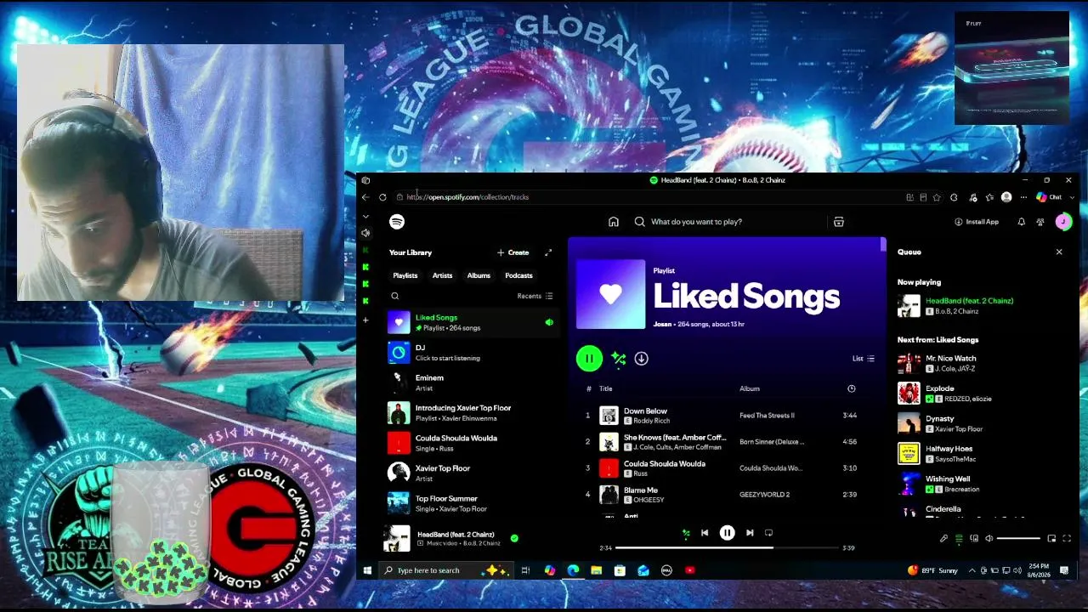Screen dimensions: 1088x612
Task: Toggle the lyrics microphone button
Action: tap(943, 538)
